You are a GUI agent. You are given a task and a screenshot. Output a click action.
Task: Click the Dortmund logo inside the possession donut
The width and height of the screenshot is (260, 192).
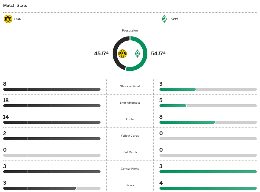pos(122,54)
